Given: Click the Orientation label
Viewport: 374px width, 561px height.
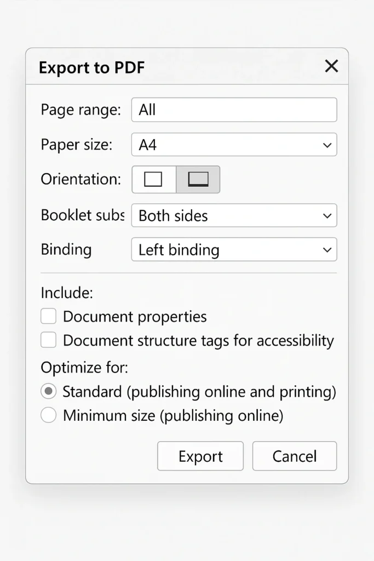Looking at the screenshot, I should point(81,179).
